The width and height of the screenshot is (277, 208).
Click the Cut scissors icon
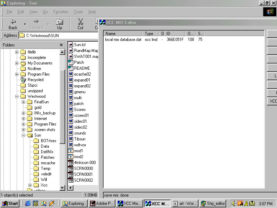point(80,22)
